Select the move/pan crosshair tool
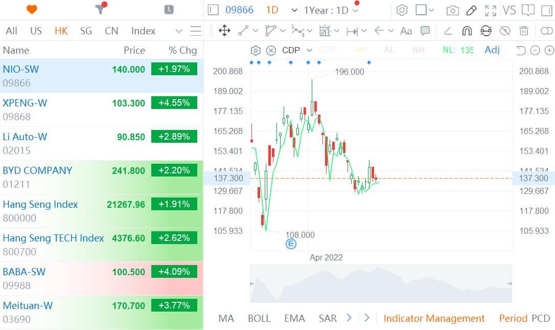This screenshot has height=330, width=555. point(224,31)
